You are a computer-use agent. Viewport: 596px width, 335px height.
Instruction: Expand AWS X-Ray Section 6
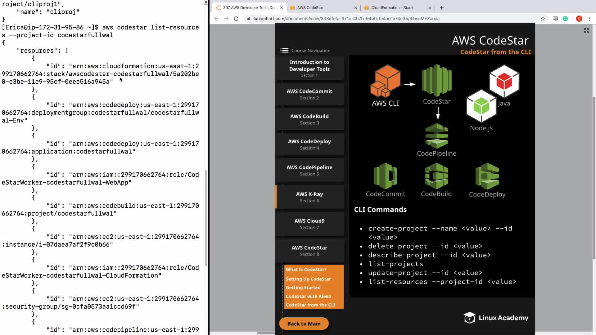coord(309,197)
